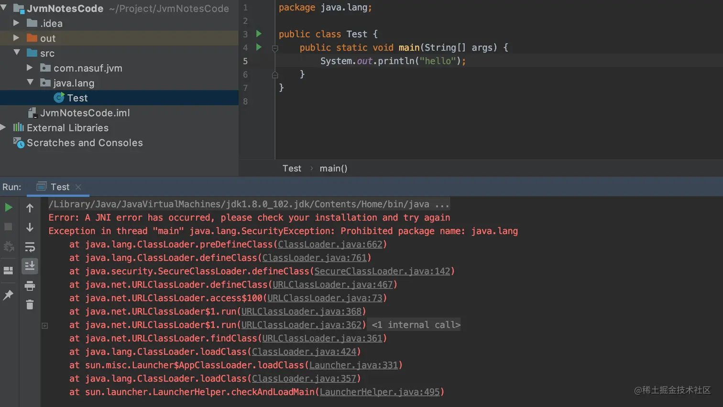Click the 'A JNI error has occurred' line
The image size is (723, 407).
pyautogui.click(x=249, y=218)
